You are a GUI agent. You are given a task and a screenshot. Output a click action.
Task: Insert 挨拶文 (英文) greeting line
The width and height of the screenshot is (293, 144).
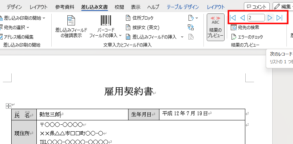[x=142, y=28]
